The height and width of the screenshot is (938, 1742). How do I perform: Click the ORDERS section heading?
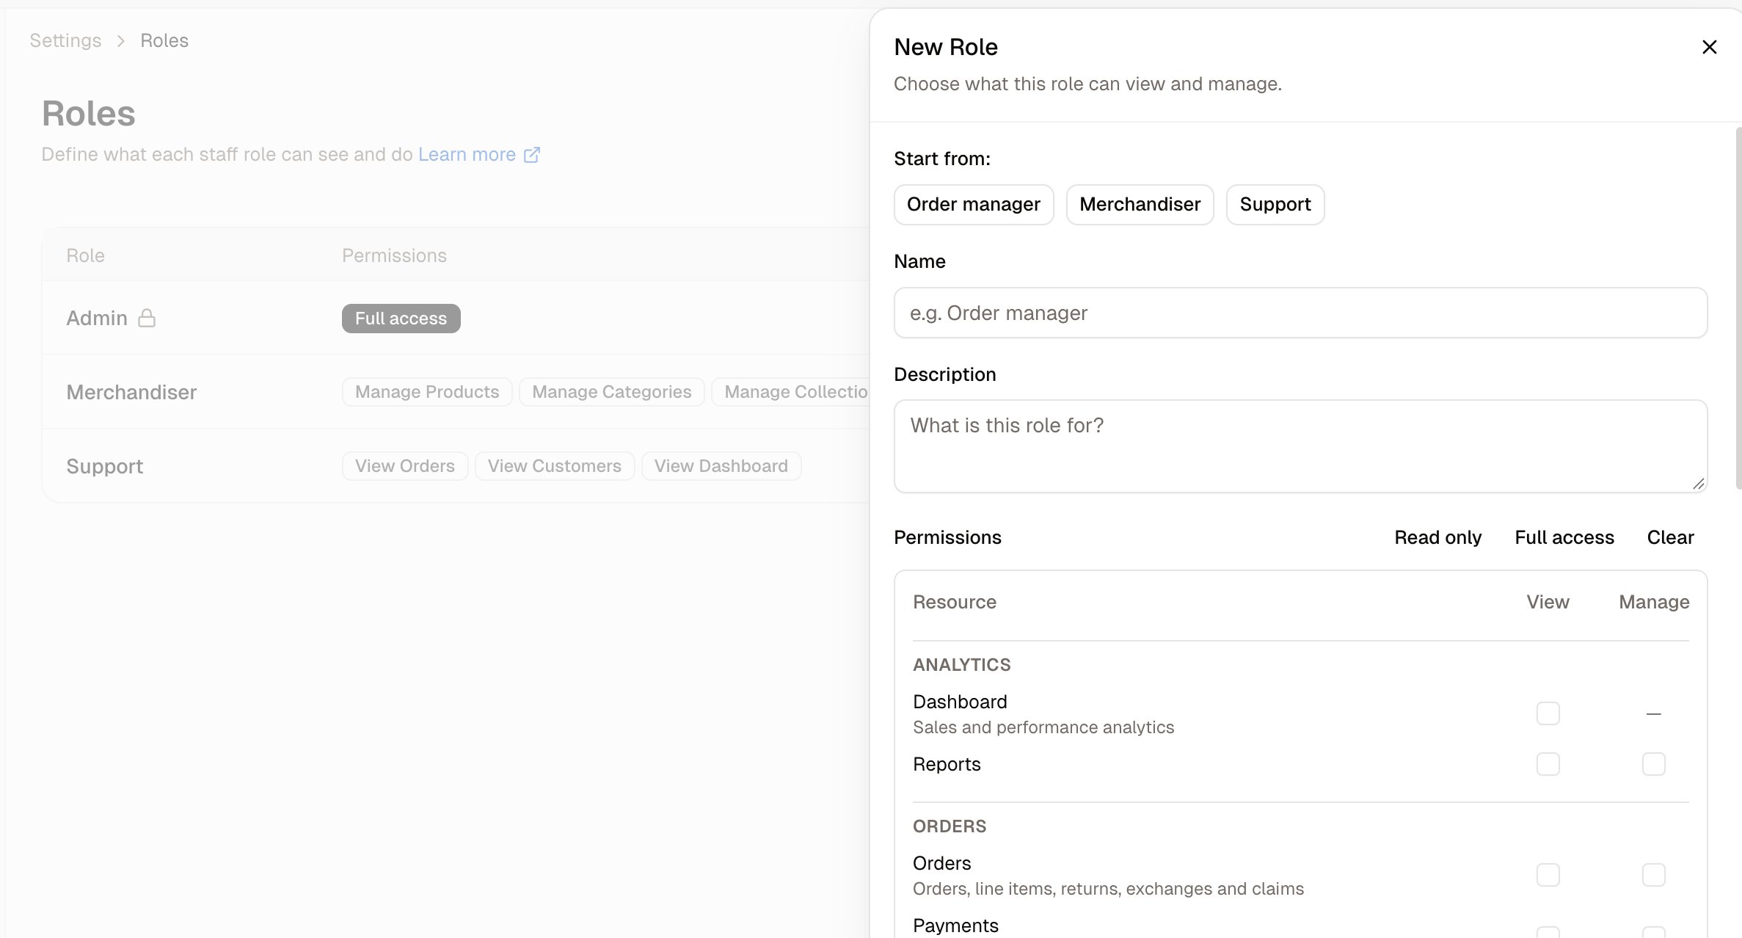coord(950,826)
